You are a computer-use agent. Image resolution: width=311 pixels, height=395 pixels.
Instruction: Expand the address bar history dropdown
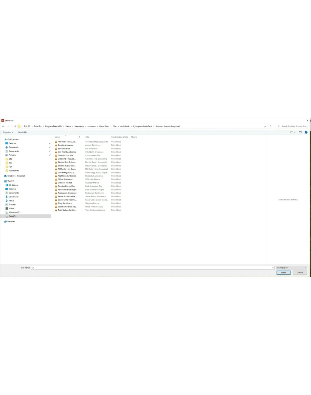[265, 126]
